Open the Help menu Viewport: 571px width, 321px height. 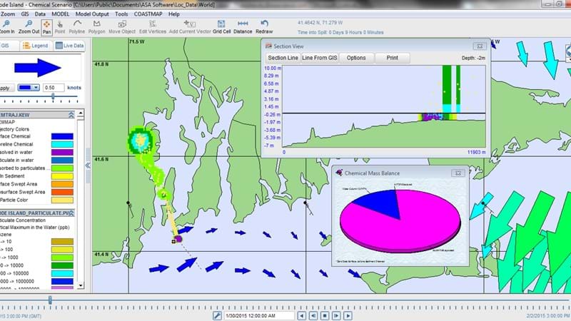173,14
